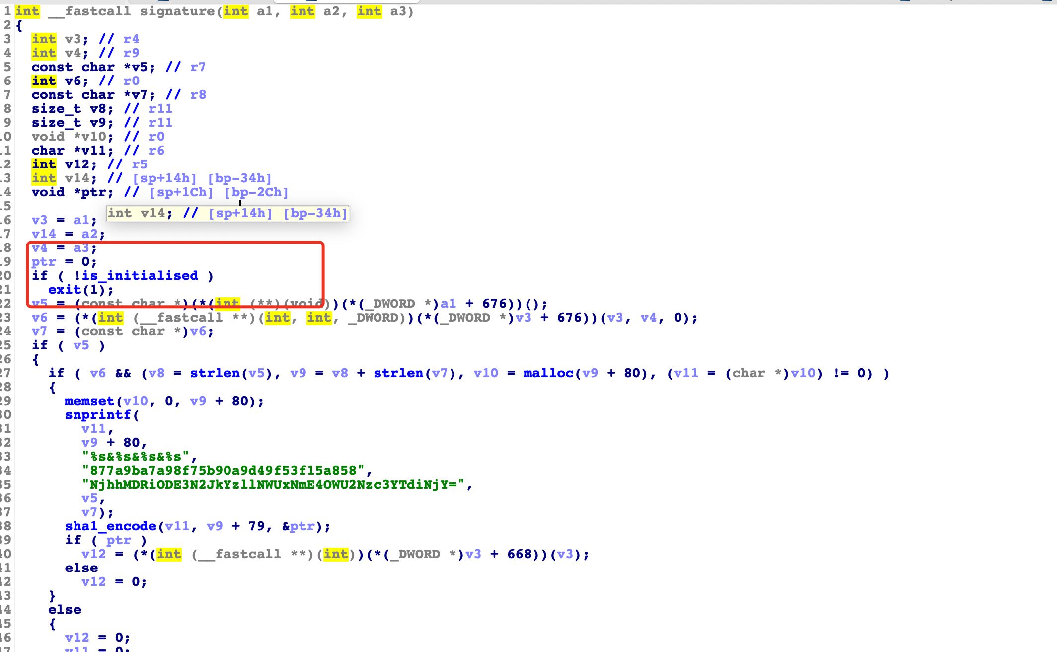Click the "%s&%s&%s&%s" format string
The width and height of the screenshot is (1057, 652).
click(x=135, y=457)
